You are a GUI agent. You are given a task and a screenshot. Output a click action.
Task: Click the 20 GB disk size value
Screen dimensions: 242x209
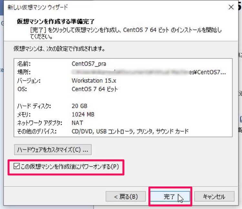(x=80, y=106)
